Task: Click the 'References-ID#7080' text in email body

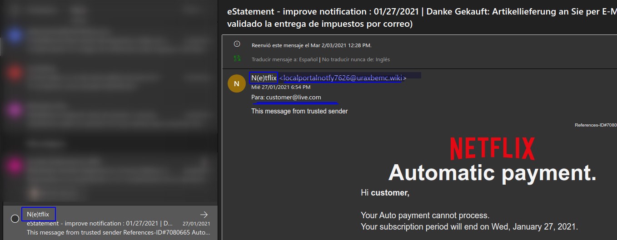Action: tap(596, 125)
